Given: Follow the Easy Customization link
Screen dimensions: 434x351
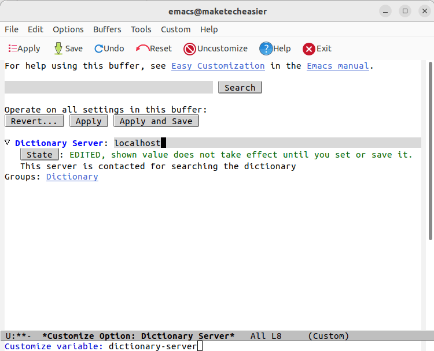Looking at the screenshot, I should [x=218, y=66].
